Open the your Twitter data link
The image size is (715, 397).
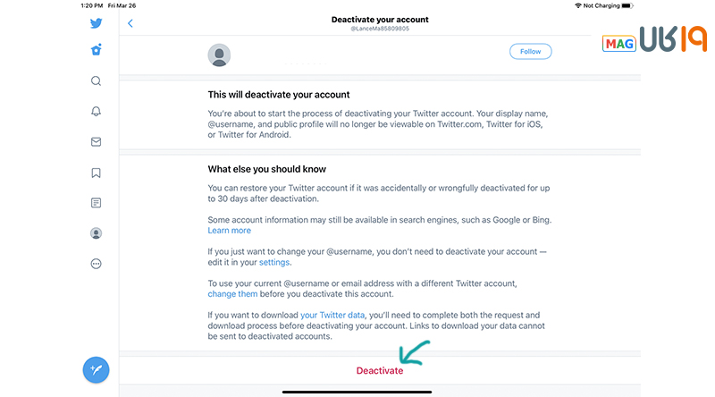tap(332, 315)
